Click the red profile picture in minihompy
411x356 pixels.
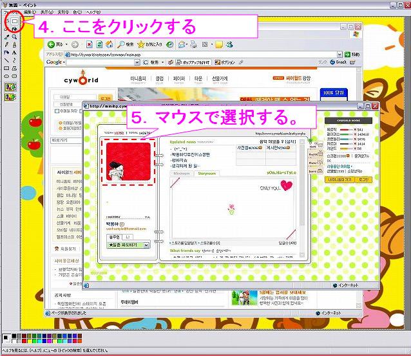pyautogui.click(x=128, y=161)
